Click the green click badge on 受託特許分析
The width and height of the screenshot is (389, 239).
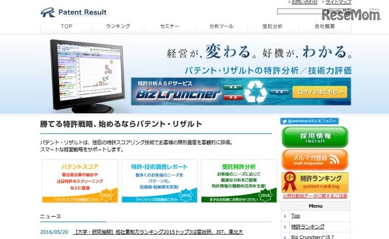[x=265, y=195]
